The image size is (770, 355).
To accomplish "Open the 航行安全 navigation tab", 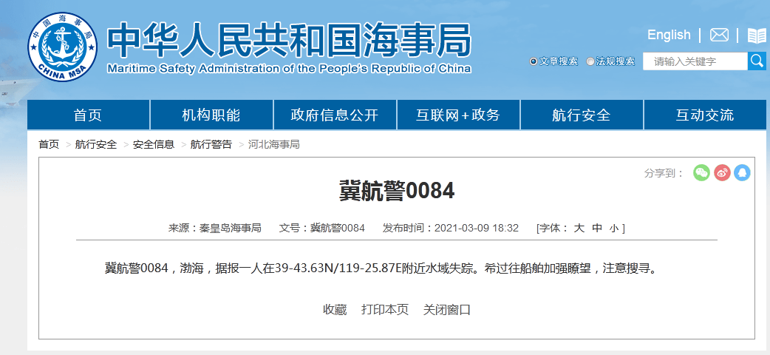I will pos(582,115).
